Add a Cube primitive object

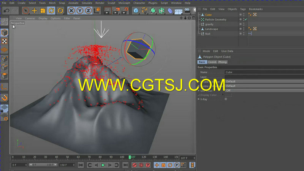(136, 11)
